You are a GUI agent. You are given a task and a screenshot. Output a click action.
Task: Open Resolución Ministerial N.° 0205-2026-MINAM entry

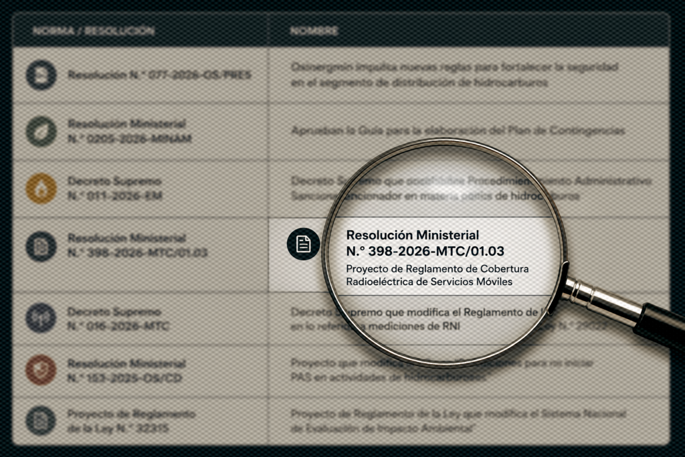129,131
